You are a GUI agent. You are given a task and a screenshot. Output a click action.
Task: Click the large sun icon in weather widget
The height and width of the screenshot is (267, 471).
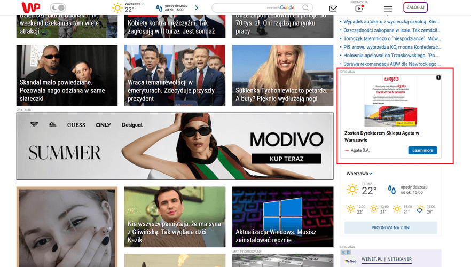pyautogui.click(x=352, y=190)
